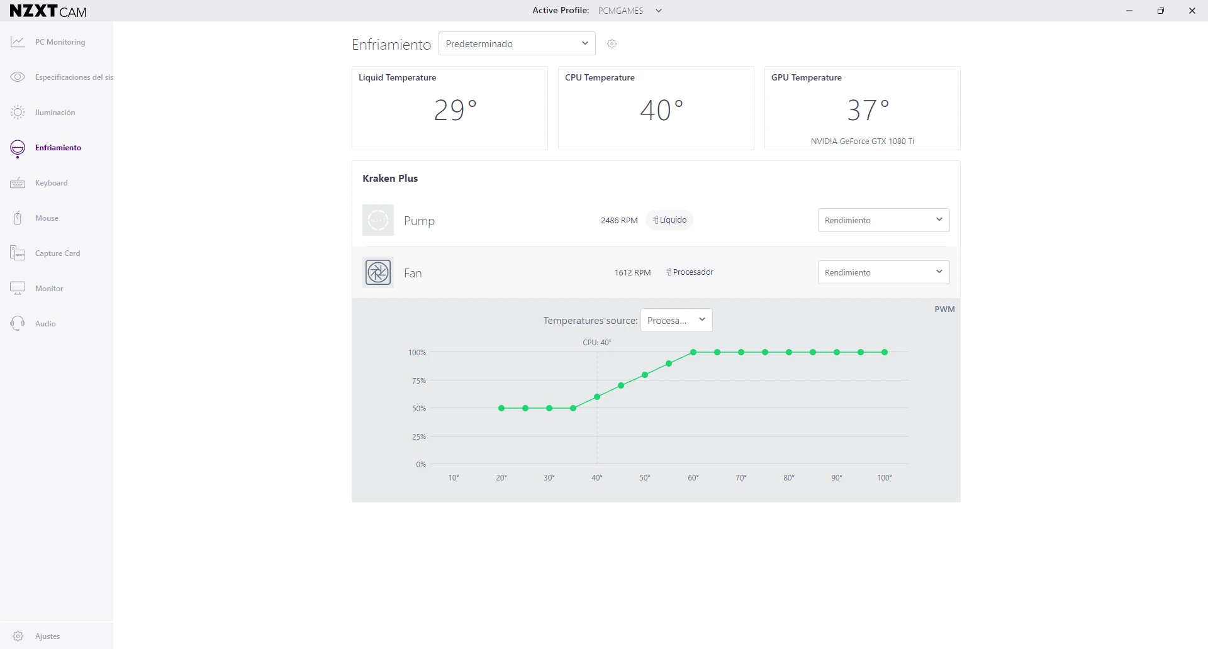Open the Active Profile PCMGAMES dropdown chevron
The height and width of the screenshot is (649, 1208).
coord(659,11)
